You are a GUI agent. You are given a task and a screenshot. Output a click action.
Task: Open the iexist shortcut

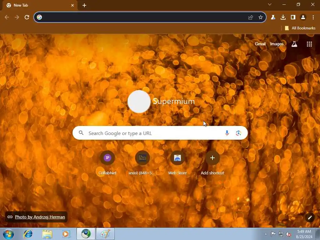click(142, 162)
